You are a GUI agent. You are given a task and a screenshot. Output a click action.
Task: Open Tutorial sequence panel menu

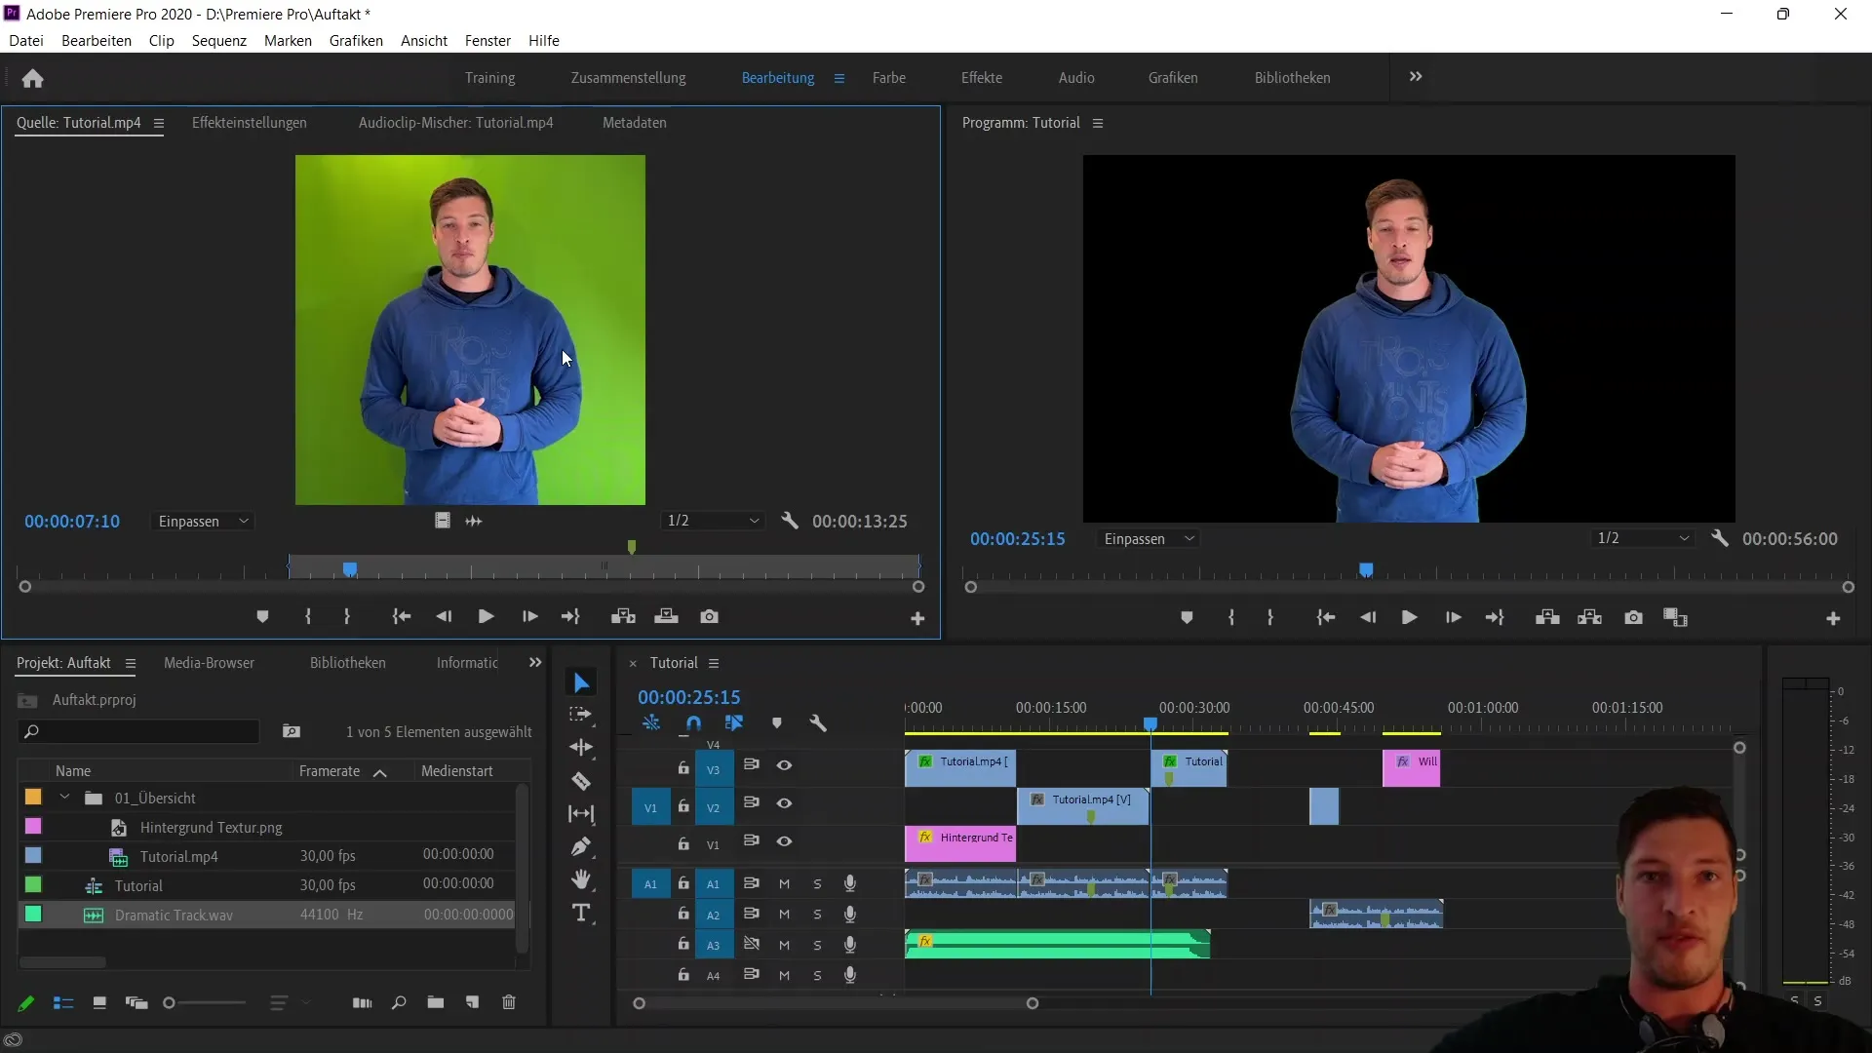714,663
